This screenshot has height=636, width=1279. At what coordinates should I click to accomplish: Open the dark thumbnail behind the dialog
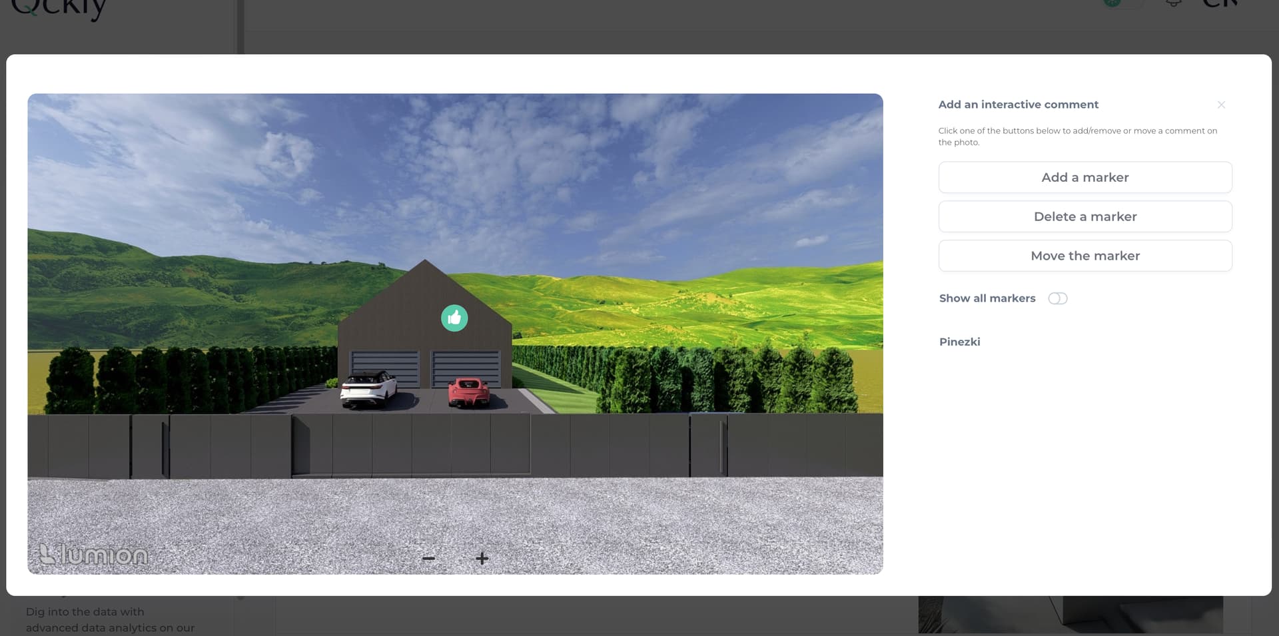coord(1070,614)
